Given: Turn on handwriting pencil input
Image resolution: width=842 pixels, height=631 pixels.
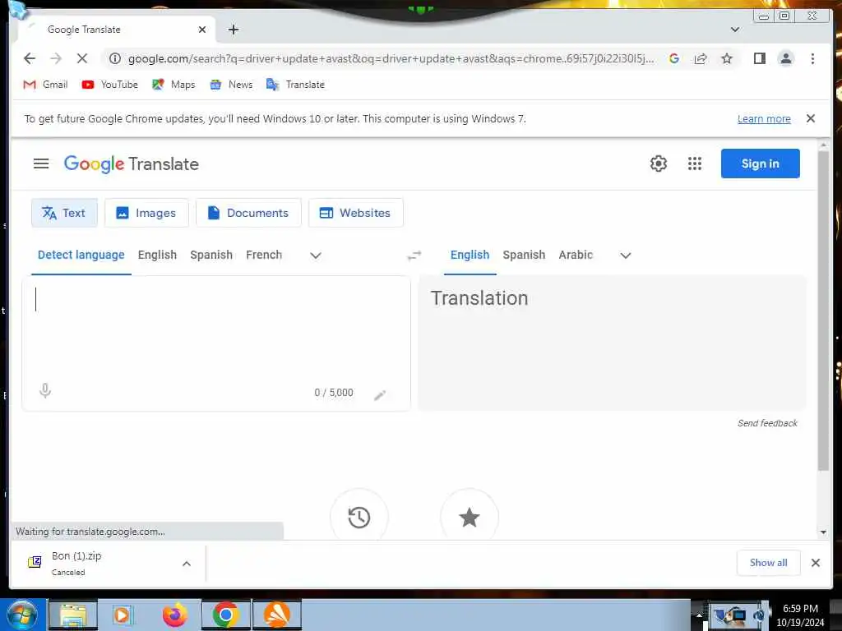Looking at the screenshot, I should [380, 395].
